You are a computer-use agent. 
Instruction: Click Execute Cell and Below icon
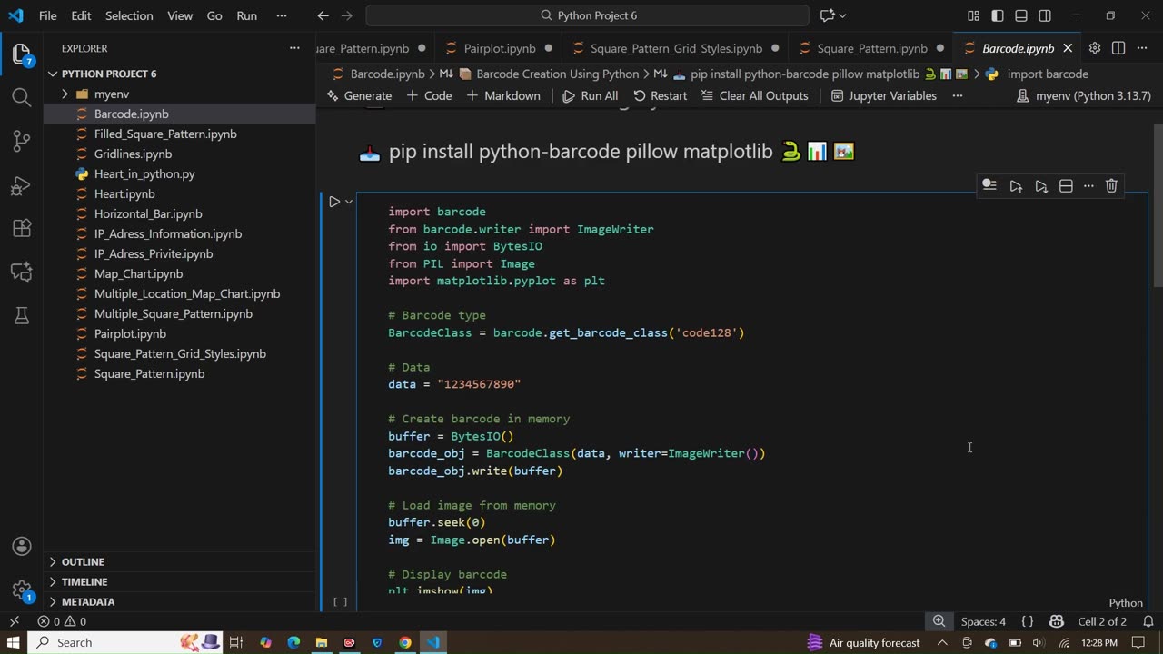click(x=1041, y=185)
